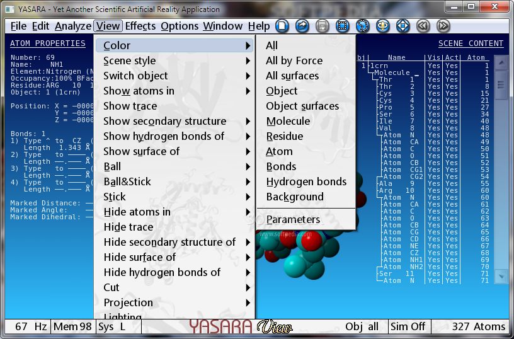Click the rotate-around-axis toolbar icon
Image resolution: width=514 pixels, height=339 pixels.
[382, 26]
